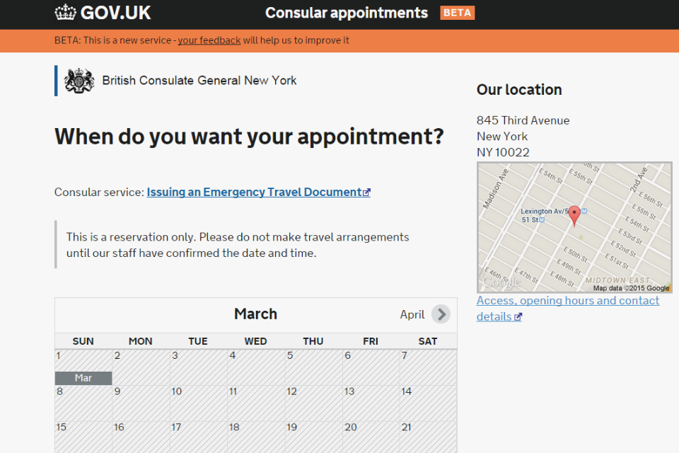Click the Consular appointments page title
679x453 pixels.
pyautogui.click(x=346, y=12)
